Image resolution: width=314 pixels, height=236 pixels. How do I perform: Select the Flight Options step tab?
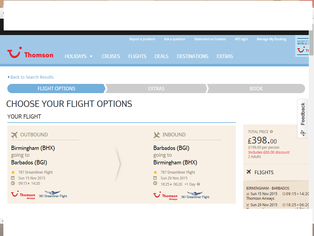(x=56, y=88)
